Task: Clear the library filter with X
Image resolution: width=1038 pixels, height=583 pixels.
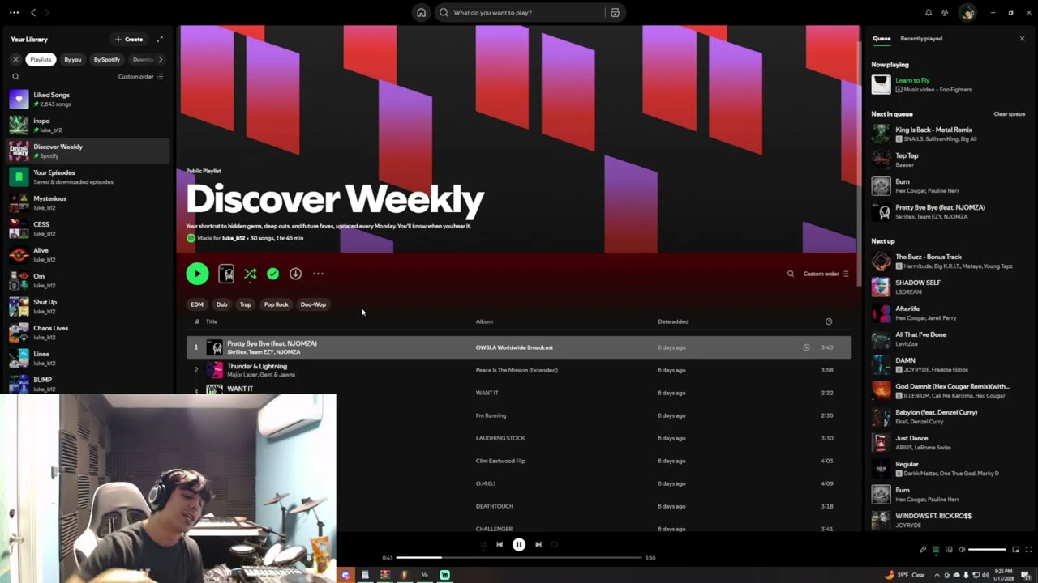Action: pos(15,59)
